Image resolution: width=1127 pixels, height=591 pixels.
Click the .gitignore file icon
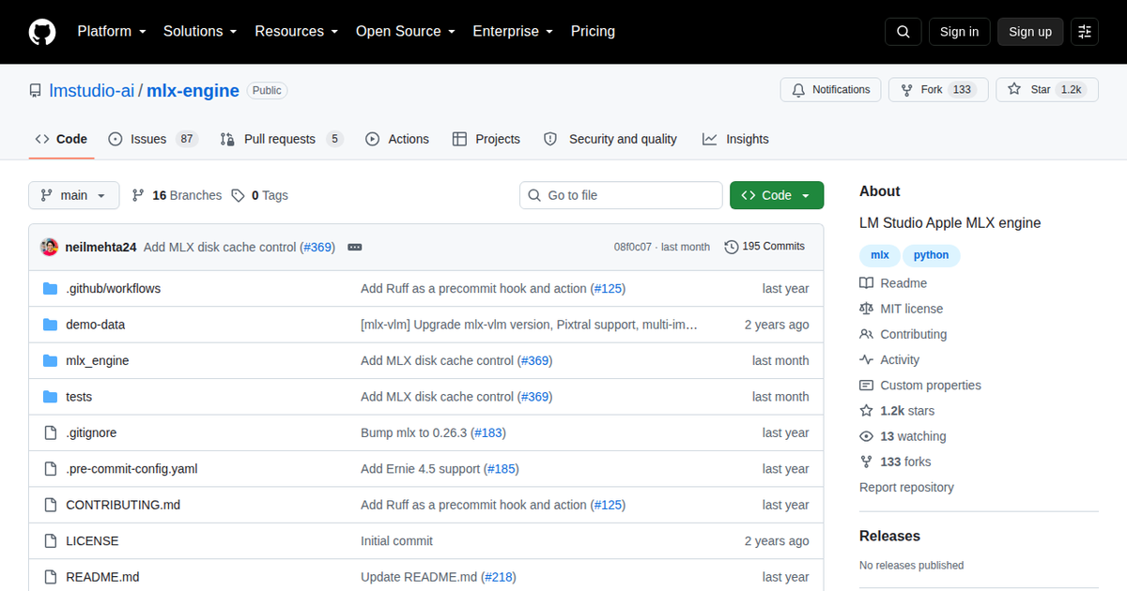(51, 433)
